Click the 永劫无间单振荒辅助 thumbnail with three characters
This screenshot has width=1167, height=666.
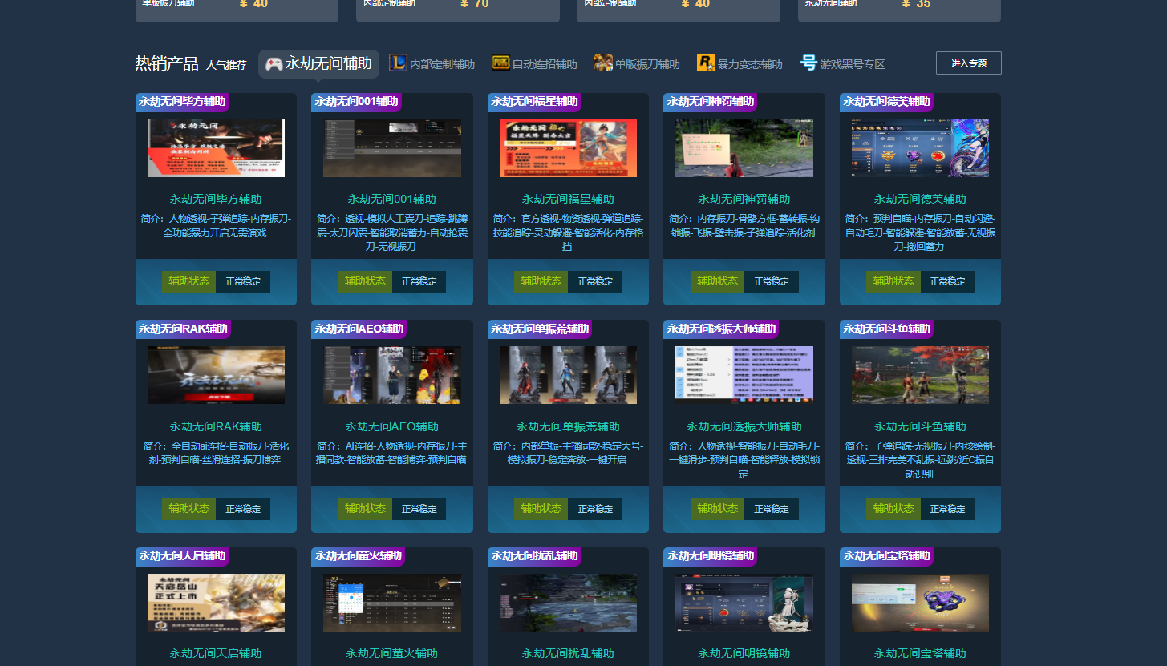[x=568, y=375]
